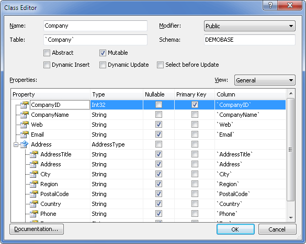The image size is (306, 244).
Task: Collapse the Address tree node
Action: (x=16, y=144)
